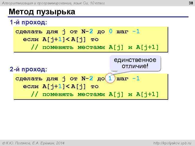Image resolution: width=195 pixels, height=146 pixels.
Task: Click the green comment in first code block
Action: pos(95,47)
